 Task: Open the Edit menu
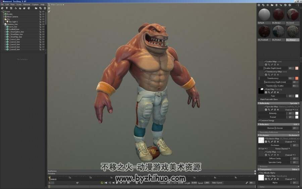point(7,4)
